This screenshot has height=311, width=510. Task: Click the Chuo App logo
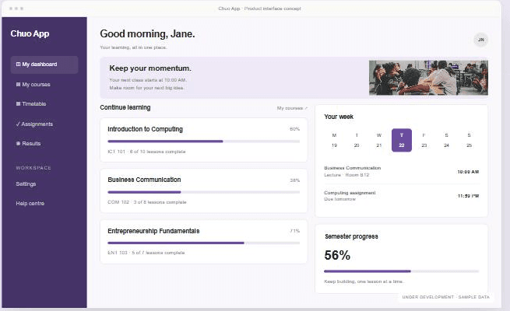[x=30, y=33]
